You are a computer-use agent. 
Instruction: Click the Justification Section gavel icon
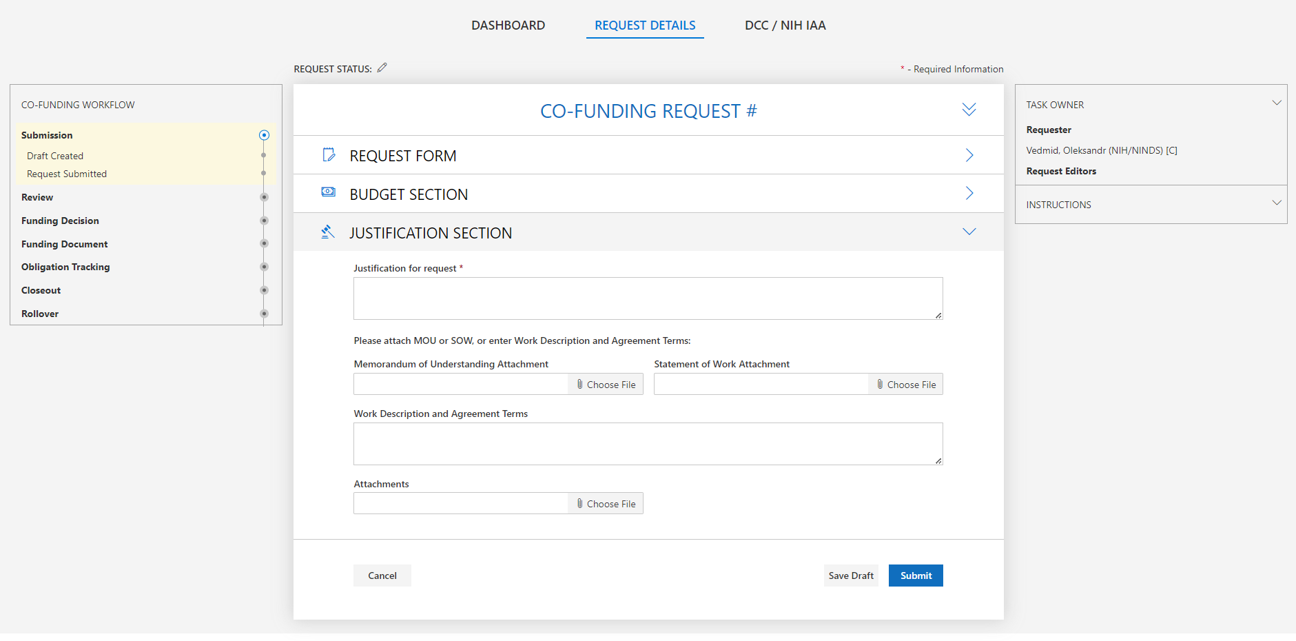328,232
